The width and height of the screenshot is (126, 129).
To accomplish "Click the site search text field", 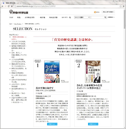I will (x=98, y=17).
